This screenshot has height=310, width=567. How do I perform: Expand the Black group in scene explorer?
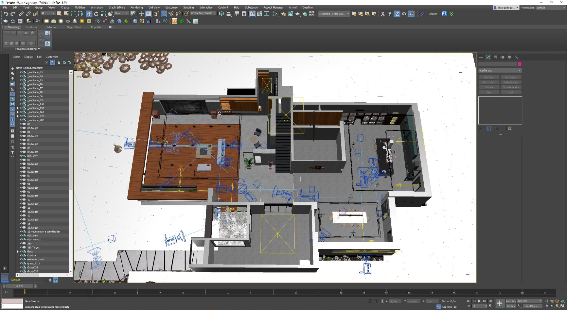[18, 251]
